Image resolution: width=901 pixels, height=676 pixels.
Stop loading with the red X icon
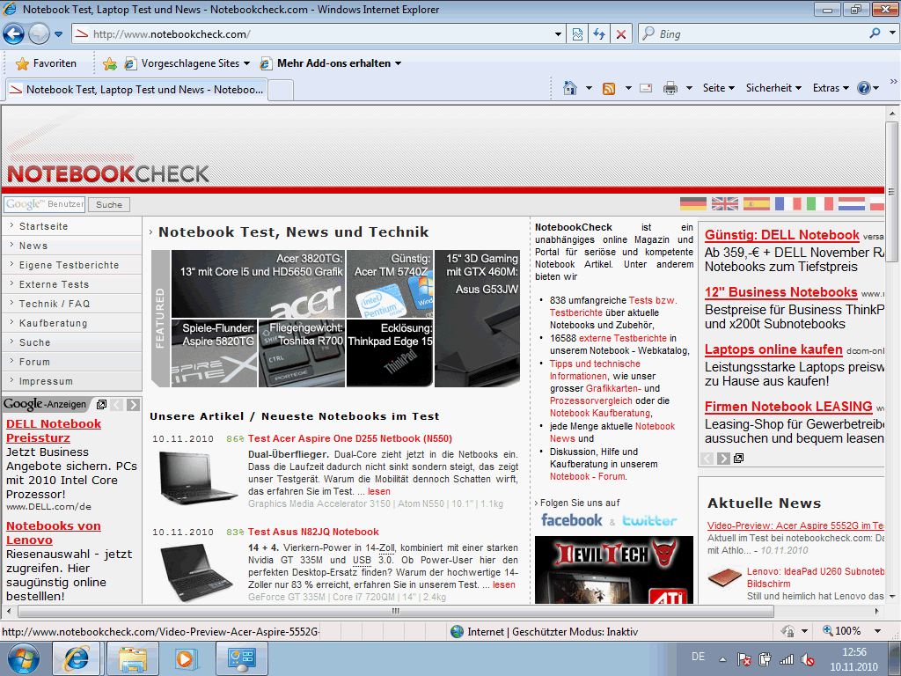point(621,34)
